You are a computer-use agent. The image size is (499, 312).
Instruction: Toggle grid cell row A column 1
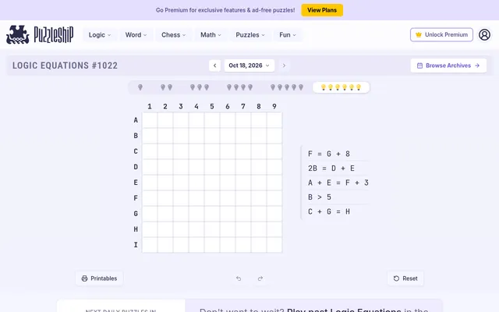pyautogui.click(x=150, y=120)
